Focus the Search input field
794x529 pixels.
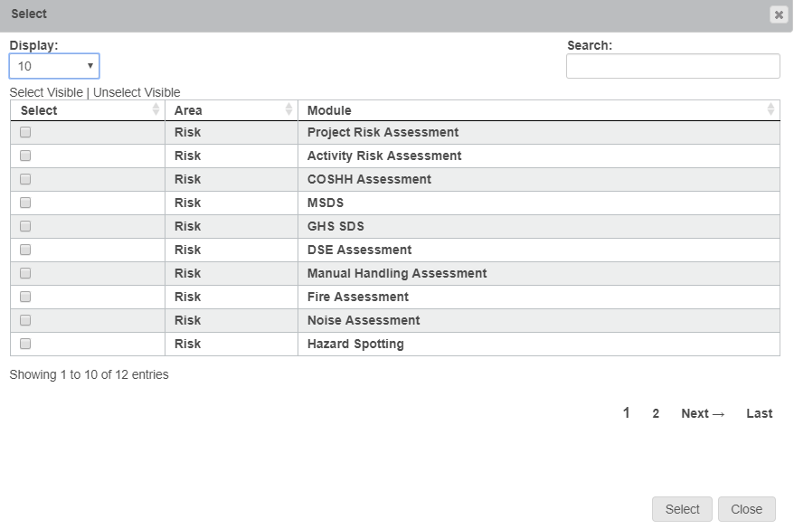click(x=673, y=66)
